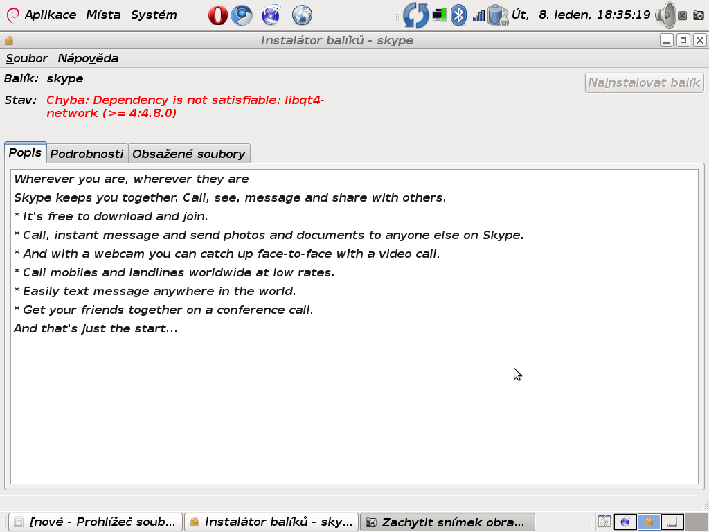
Task: Open the grey-blue globe web browser launcher
Action: click(302, 15)
